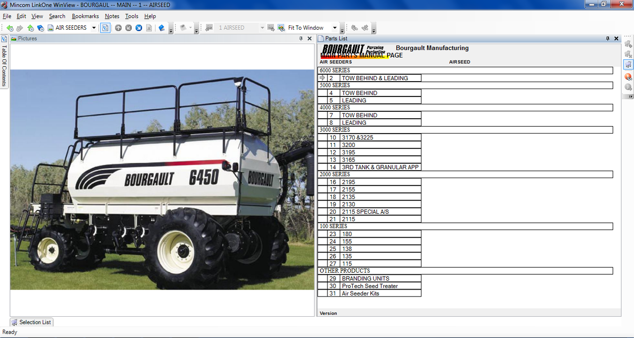634x338 pixels.
Task: Click the first greyed link icon on toolbar end
Action: pyautogui.click(x=355, y=28)
